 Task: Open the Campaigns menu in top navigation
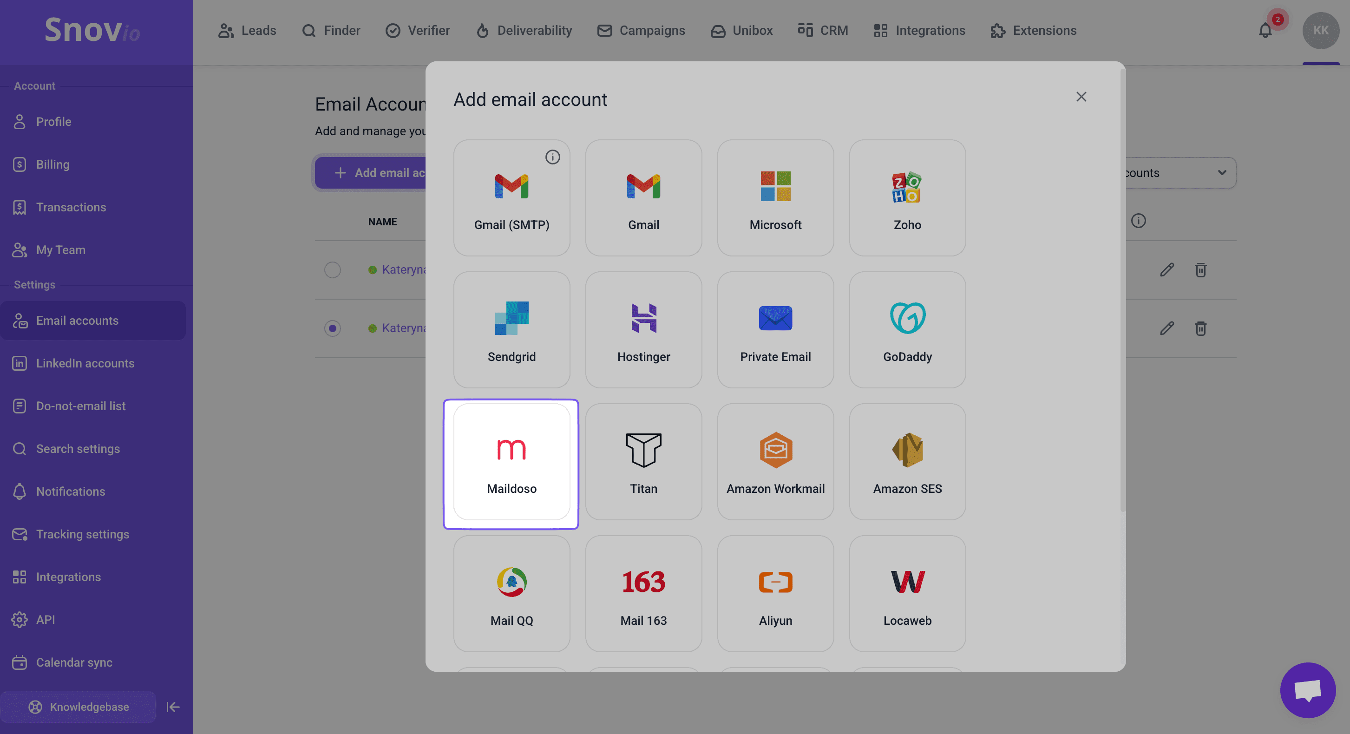pyautogui.click(x=641, y=31)
